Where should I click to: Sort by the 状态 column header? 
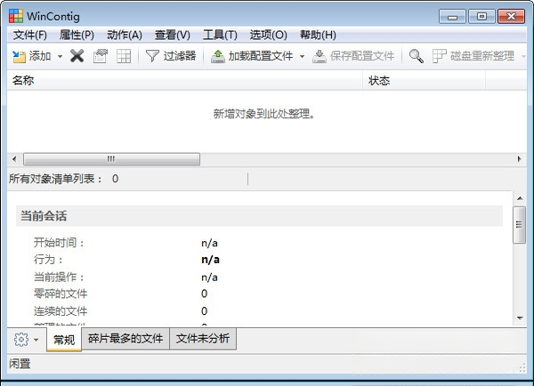[425, 81]
